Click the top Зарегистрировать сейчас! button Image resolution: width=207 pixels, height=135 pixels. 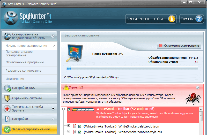(x=151, y=19)
